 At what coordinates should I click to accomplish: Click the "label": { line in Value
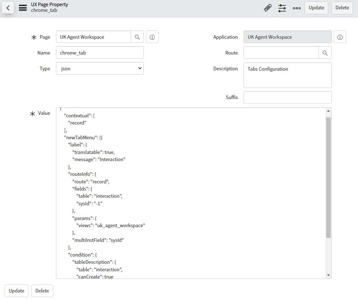click(x=77, y=145)
